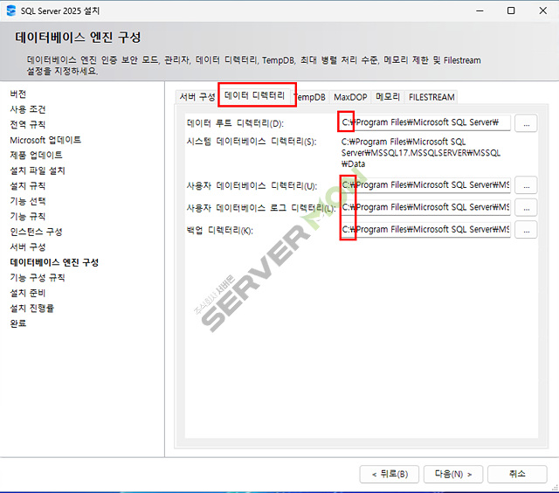
Task: Click the SQL Server setup title bar icon
Action: (x=11, y=10)
